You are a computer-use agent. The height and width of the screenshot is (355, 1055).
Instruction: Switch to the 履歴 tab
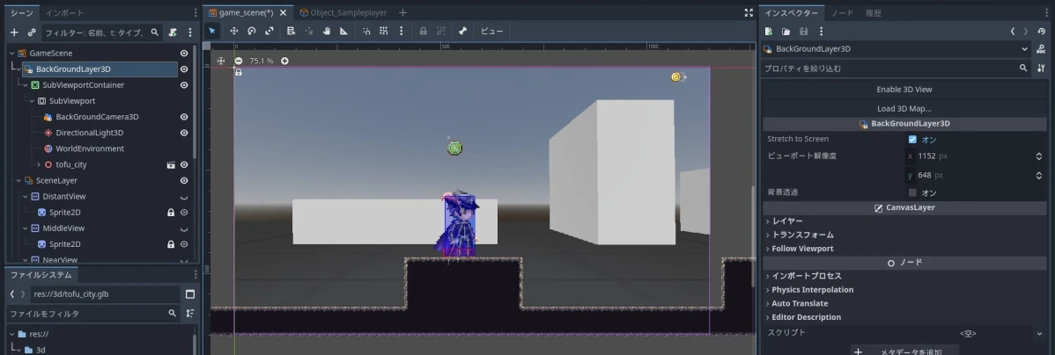click(x=874, y=13)
